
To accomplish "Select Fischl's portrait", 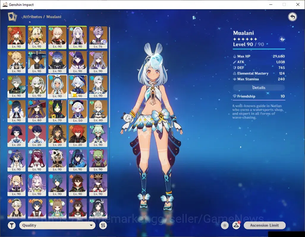I will coord(17,185).
